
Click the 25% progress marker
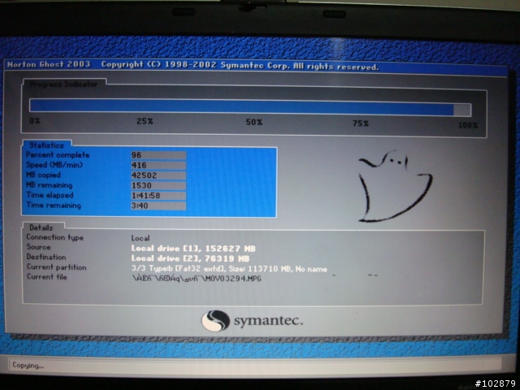(145, 121)
